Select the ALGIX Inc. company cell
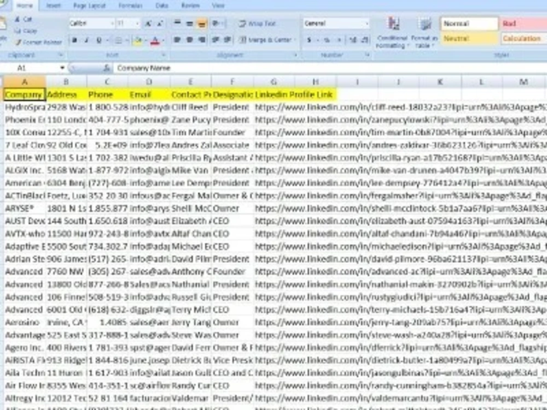Screen dimensions: 547x410 (x=24, y=171)
